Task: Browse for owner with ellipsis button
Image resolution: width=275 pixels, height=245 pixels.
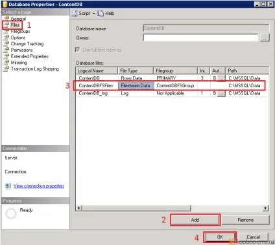Action: click(265, 38)
